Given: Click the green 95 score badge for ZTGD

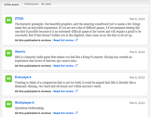Looking at the screenshot, I should [9, 20].
